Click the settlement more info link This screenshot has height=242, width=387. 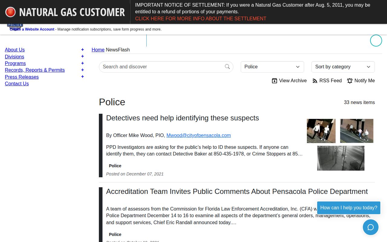[201, 18]
